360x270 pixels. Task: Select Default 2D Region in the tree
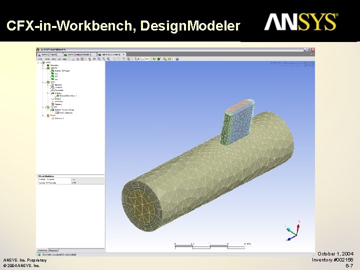point(62,70)
